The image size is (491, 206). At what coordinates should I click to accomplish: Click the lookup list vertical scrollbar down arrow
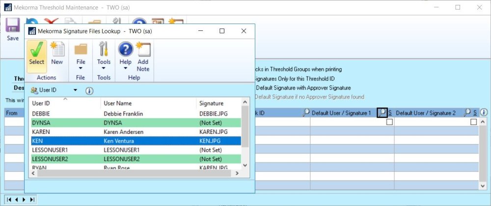(x=245, y=165)
